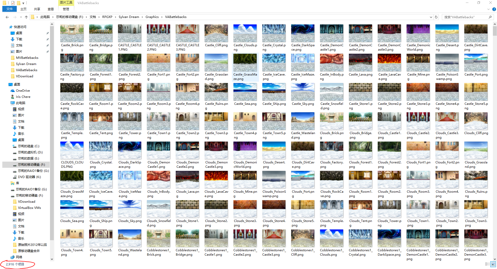Open the 文件 file menu tab
The image size is (497, 269).
click(x=10, y=9)
